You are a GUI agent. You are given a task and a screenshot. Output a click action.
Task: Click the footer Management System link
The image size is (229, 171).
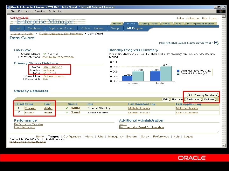[122, 136]
